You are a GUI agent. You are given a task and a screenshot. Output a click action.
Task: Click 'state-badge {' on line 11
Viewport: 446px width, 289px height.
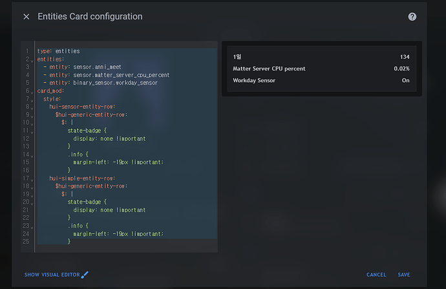pyautogui.click(x=87, y=131)
